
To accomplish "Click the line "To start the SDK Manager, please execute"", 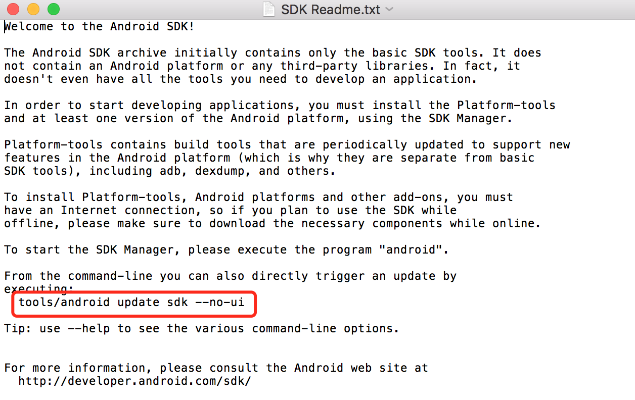I will click(226, 249).
